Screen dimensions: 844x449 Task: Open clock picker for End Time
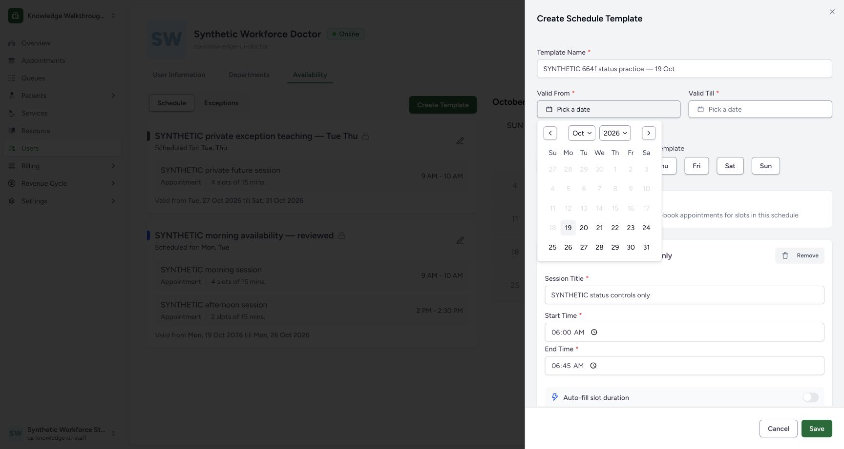593,366
